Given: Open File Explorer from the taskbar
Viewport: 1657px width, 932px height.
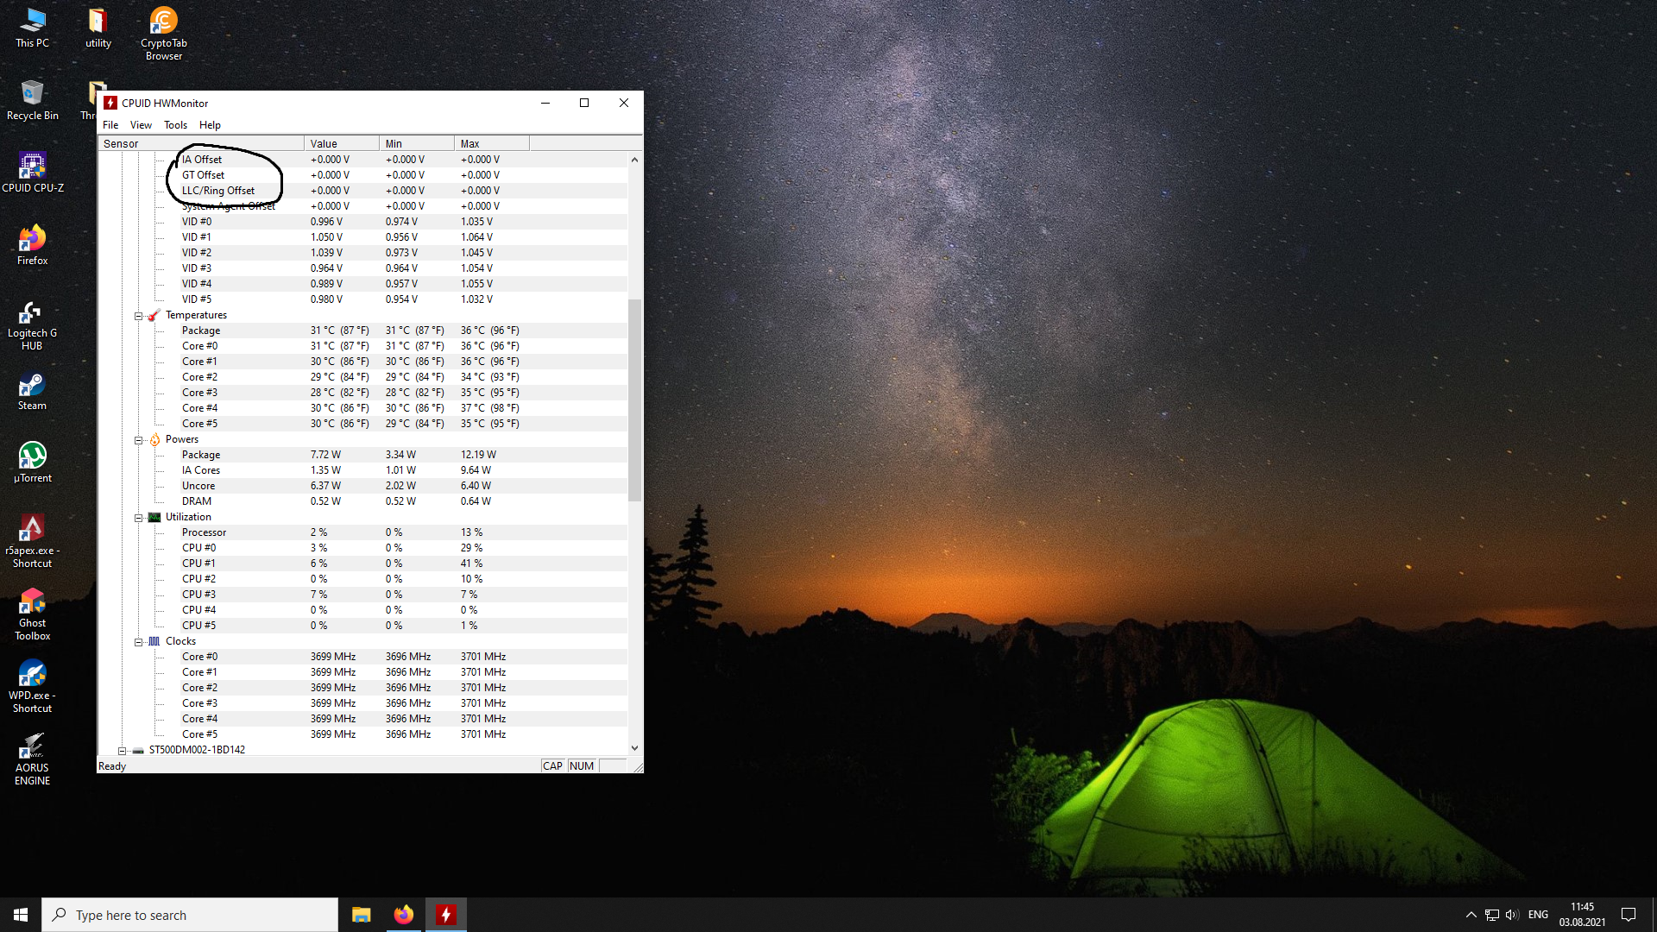Looking at the screenshot, I should click(361, 915).
